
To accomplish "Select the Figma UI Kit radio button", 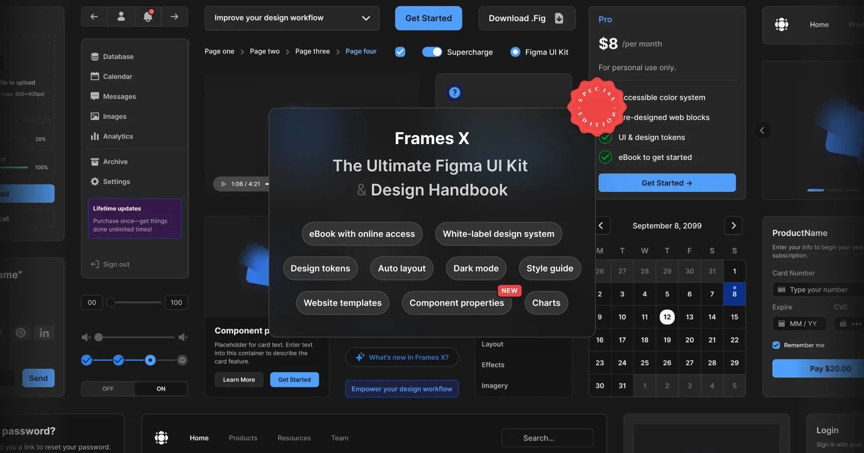I will [x=515, y=52].
